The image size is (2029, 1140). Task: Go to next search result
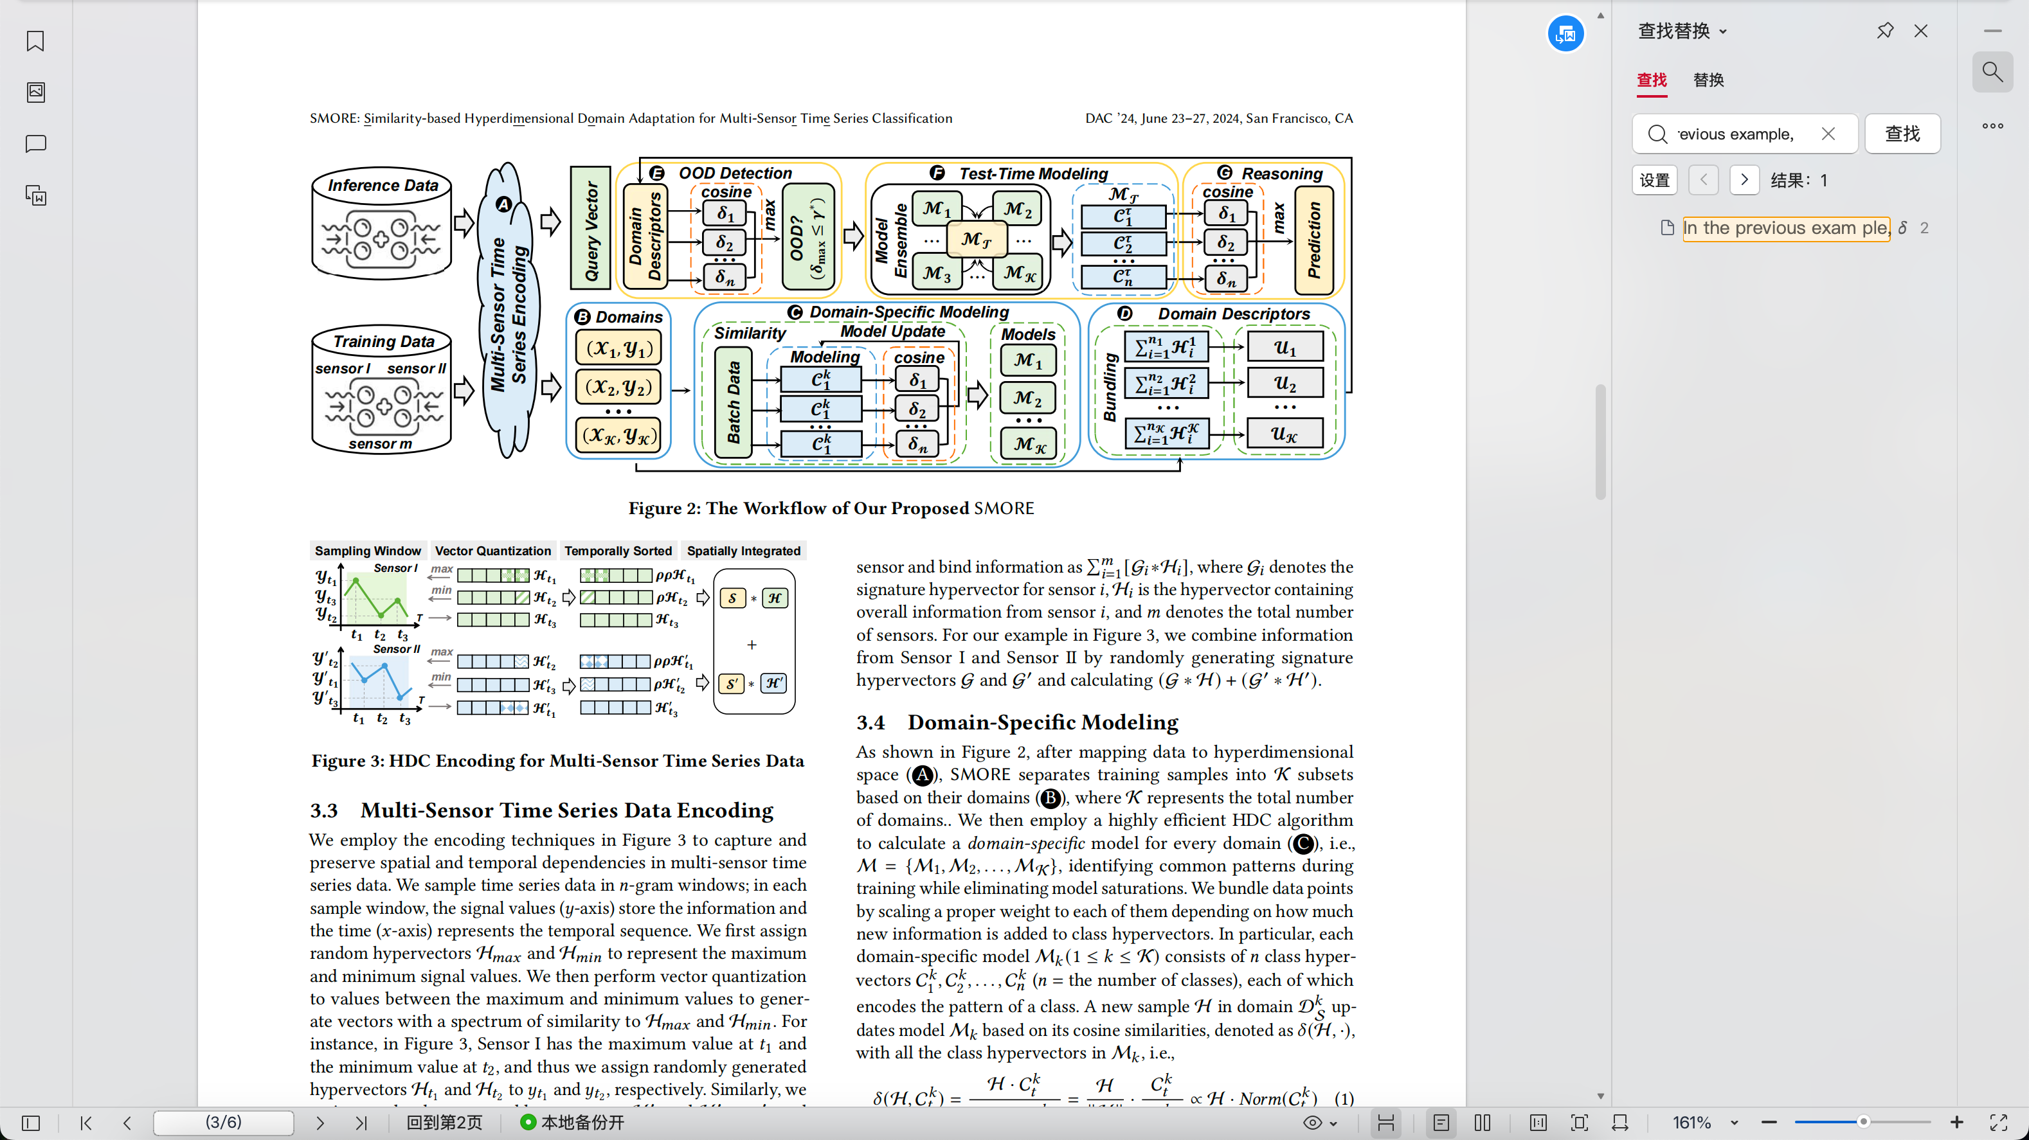click(1744, 181)
